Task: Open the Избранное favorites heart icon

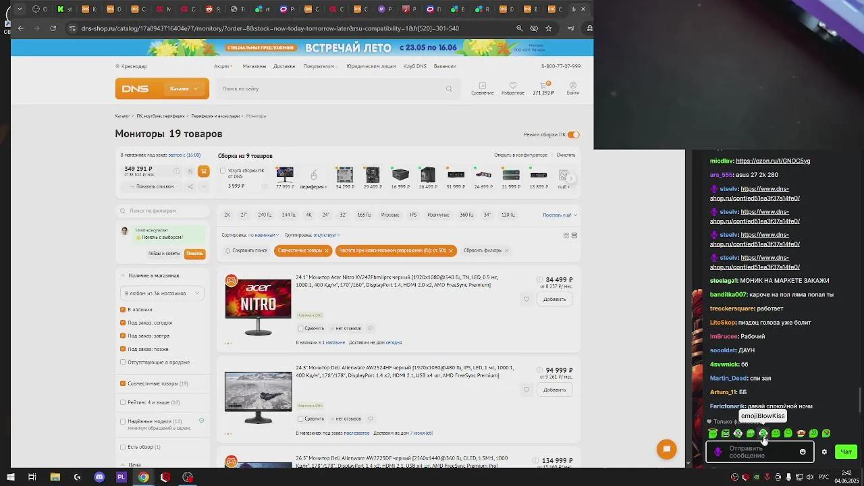Action: 512,86
